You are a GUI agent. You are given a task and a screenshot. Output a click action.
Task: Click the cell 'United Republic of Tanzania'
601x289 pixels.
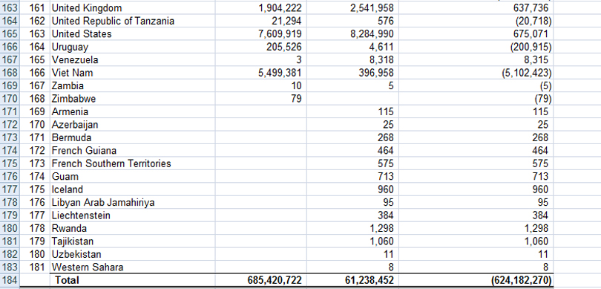(x=132, y=21)
